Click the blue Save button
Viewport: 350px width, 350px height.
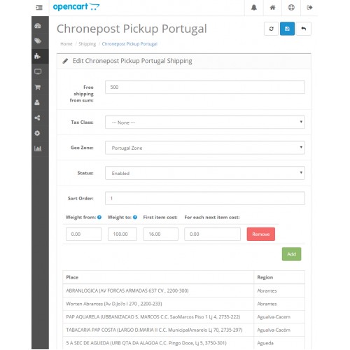coord(287,29)
